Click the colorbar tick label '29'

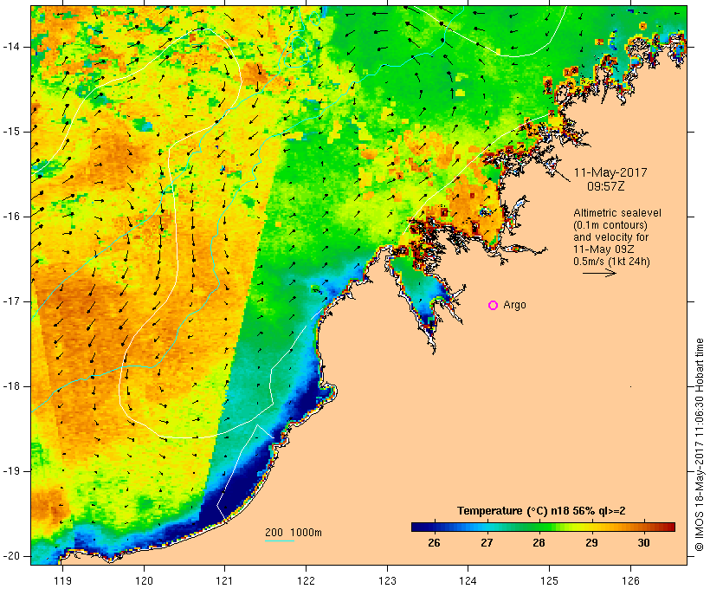point(591,543)
